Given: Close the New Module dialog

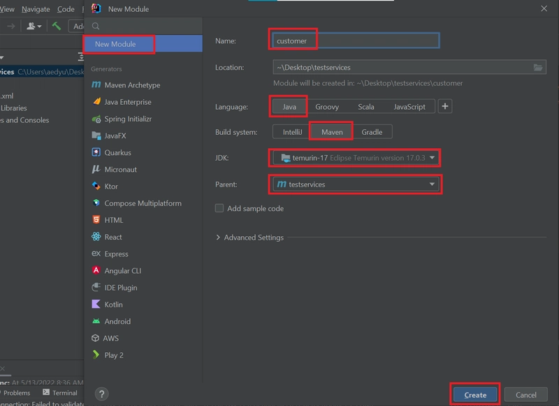Looking at the screenshot, I should coord(544,8).
